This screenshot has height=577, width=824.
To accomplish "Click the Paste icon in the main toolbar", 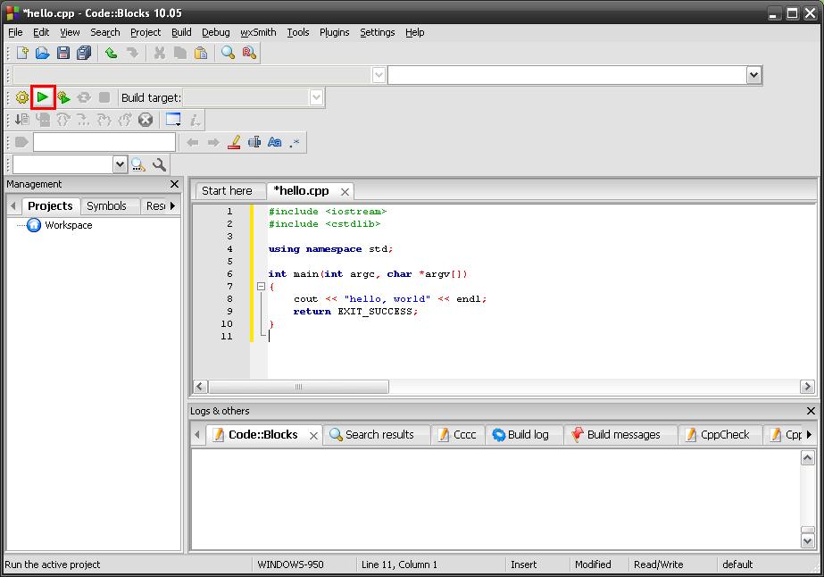I will coord(200,53).
